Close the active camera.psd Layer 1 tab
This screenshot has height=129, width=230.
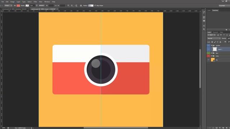point(57,9)
